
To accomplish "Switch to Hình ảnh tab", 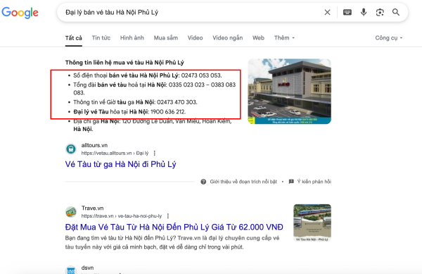I will coord(132,38).
